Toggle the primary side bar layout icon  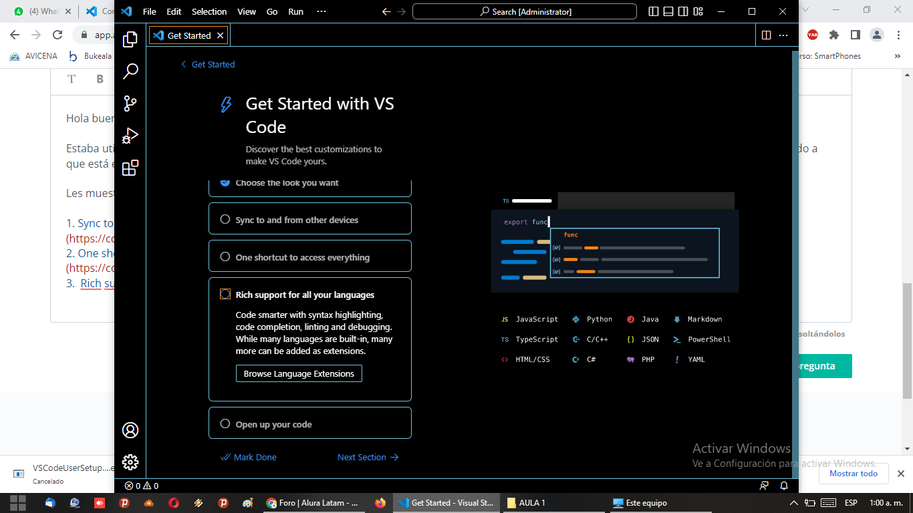click(653, 11)
